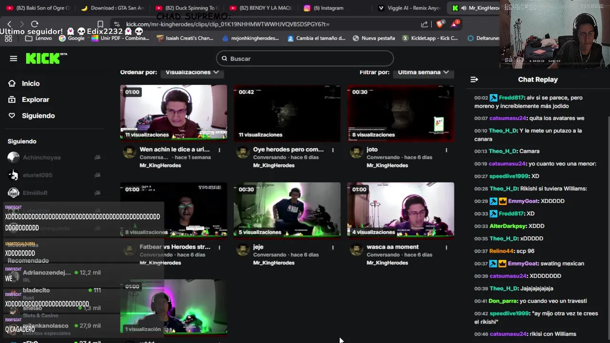610x343 pixels.
Task: Go to Inicio in the sidebar
Action: click(x=30, y=83)
